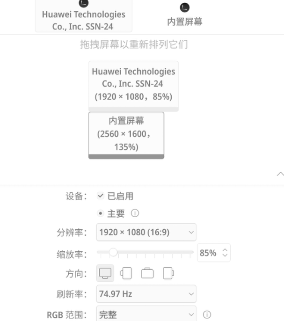The image size is (284, 321).
Task: Open the 刷新率 74.97 Hz dropdown
Action: [146, 294]
